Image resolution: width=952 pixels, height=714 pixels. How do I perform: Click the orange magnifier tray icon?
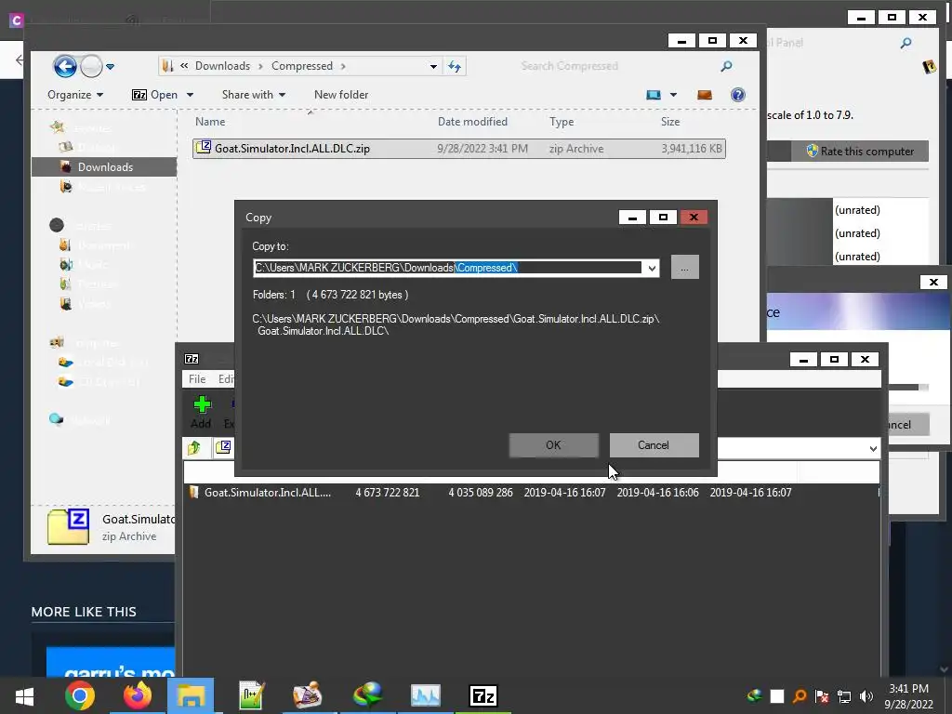[800, 696]
